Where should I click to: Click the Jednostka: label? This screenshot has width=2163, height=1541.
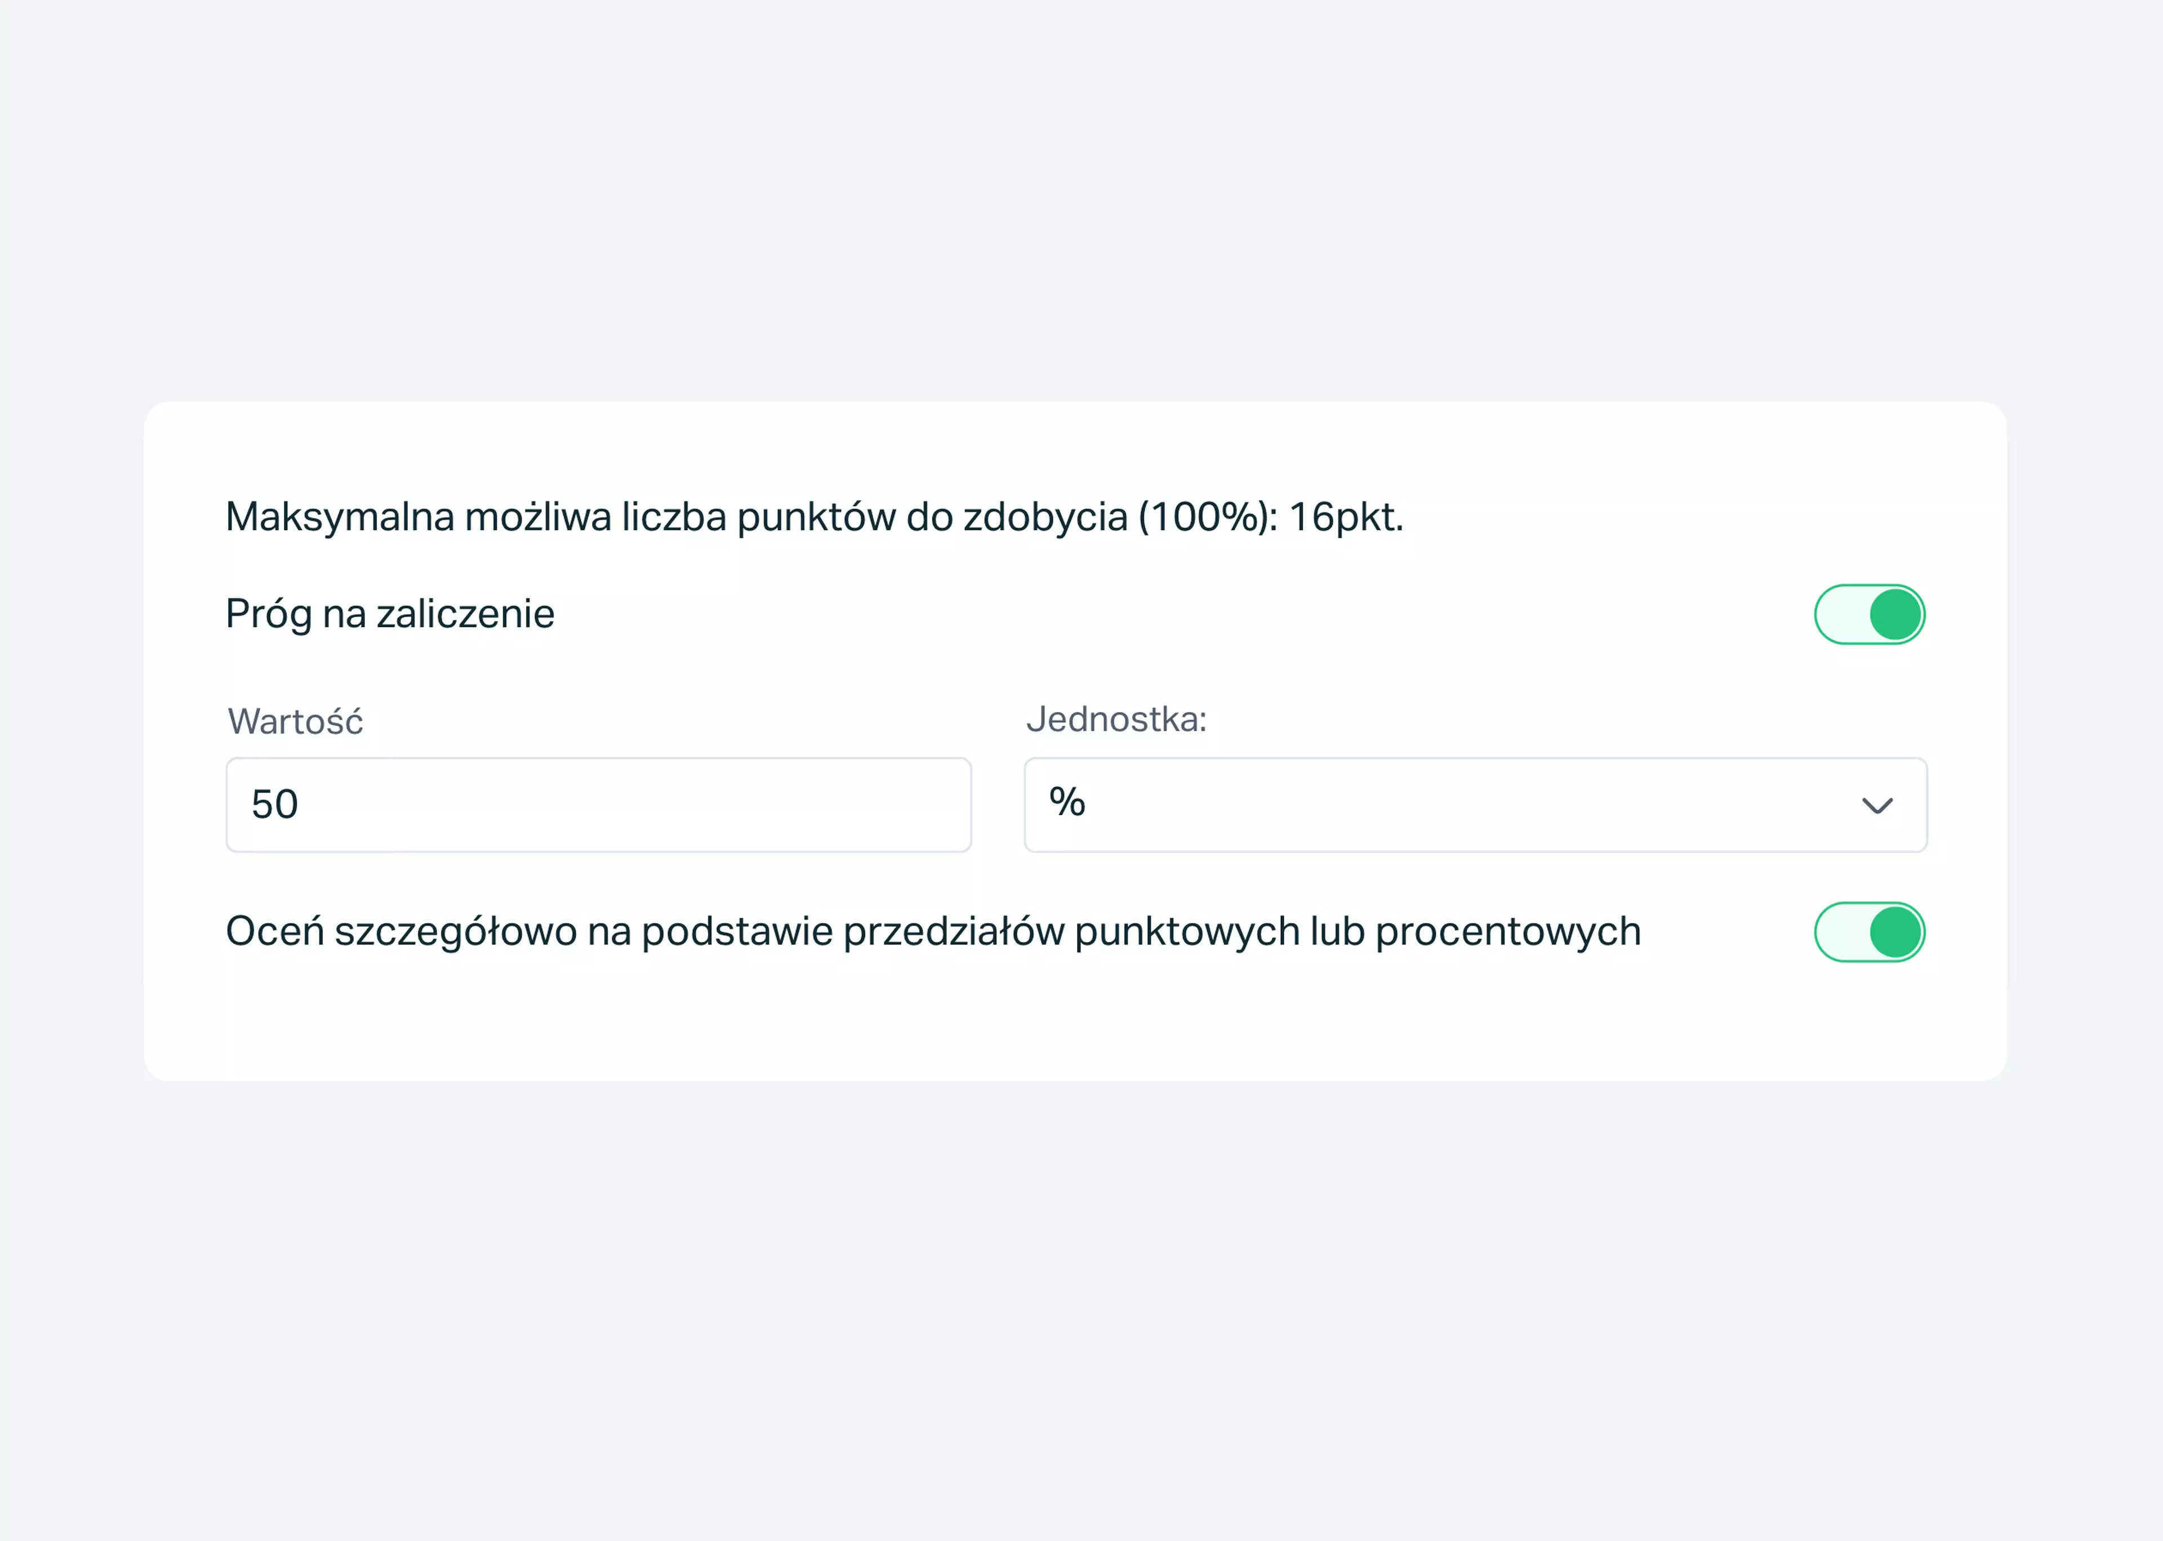tap(1116, 719)
